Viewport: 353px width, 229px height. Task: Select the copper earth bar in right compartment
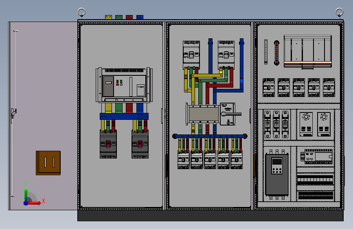(x=277, y=53)
